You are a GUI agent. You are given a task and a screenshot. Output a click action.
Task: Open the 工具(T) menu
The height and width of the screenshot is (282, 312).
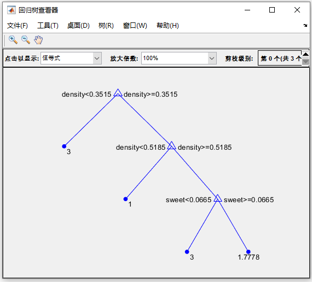[48, 26]
